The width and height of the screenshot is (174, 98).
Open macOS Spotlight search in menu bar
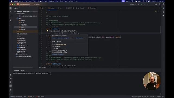[x=146, y=1]
